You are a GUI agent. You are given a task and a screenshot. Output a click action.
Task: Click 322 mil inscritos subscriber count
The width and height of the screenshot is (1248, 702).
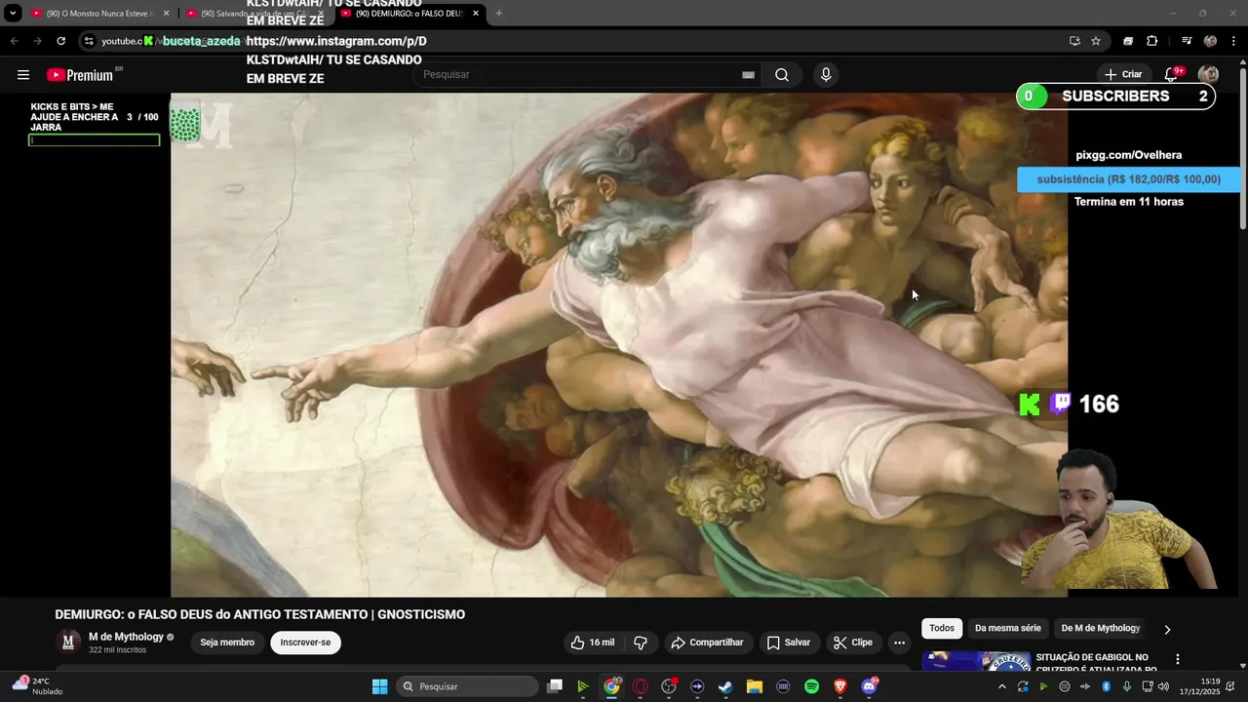click(x=117, y=649)
